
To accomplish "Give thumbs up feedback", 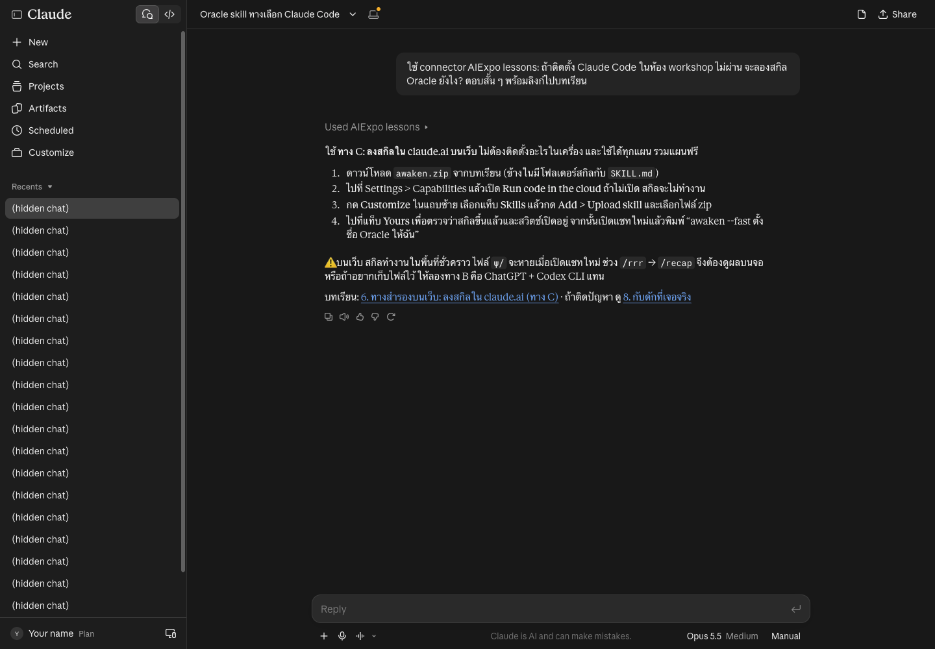I will 360,317.
